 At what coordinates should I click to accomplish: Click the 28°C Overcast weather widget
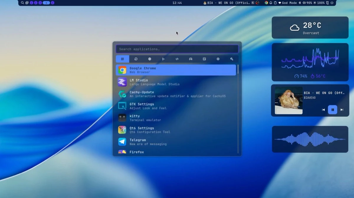click(x=310, y=28)
